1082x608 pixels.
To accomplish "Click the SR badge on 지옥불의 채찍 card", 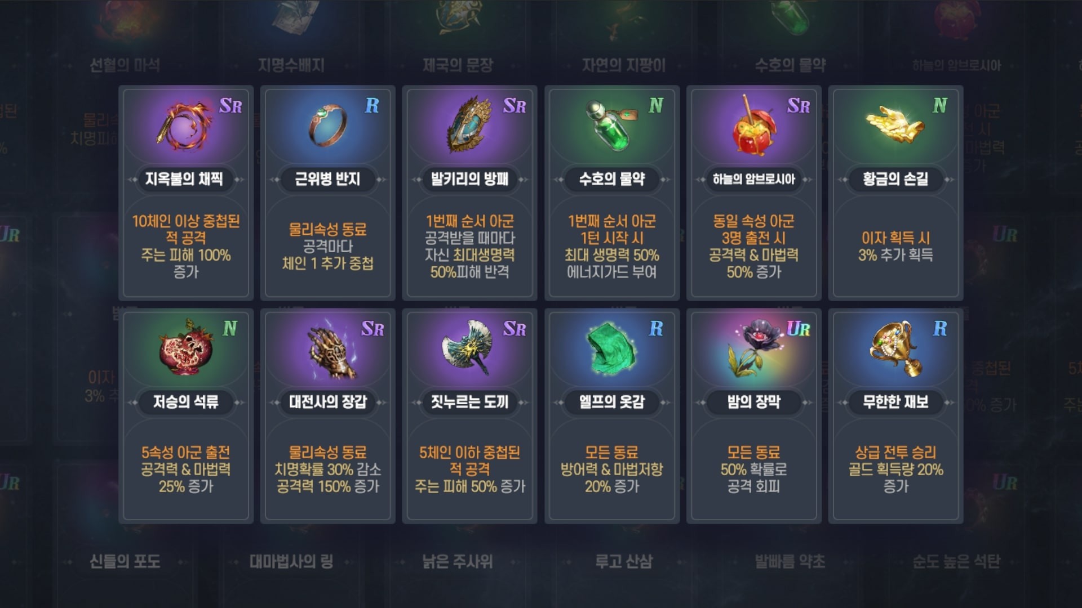I will pos(230,106).
